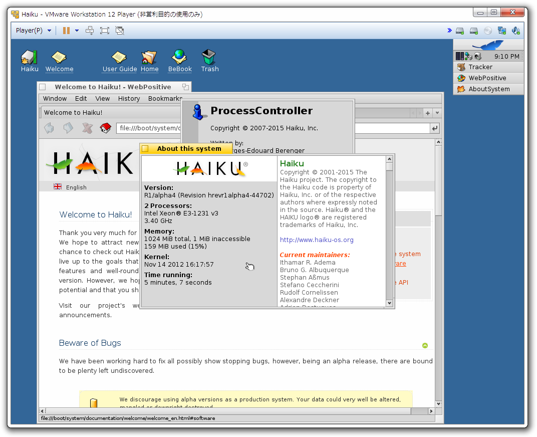Open the Welcome desktop icon
Image resolution: width=537 pixels, height=437 pixels.
(59, 61)
